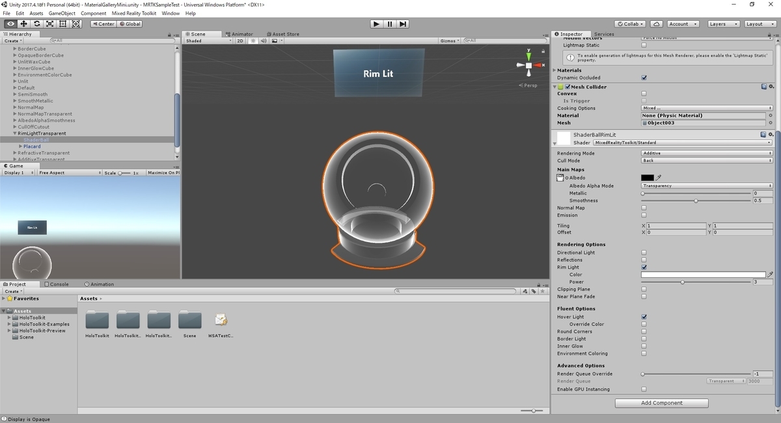Click the Pause button
781x423 pixels.
[390, 24]
